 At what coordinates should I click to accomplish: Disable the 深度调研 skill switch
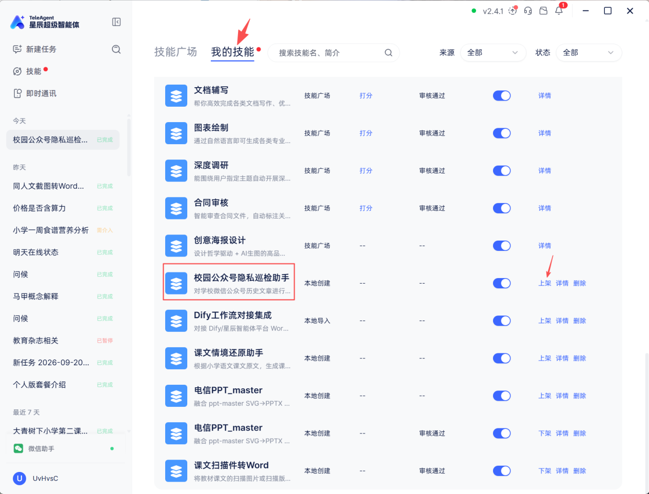[502, 171]
